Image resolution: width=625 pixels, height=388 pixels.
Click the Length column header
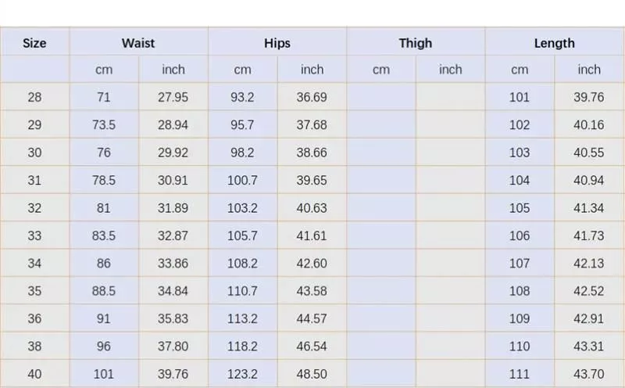(x=554, y=43)
